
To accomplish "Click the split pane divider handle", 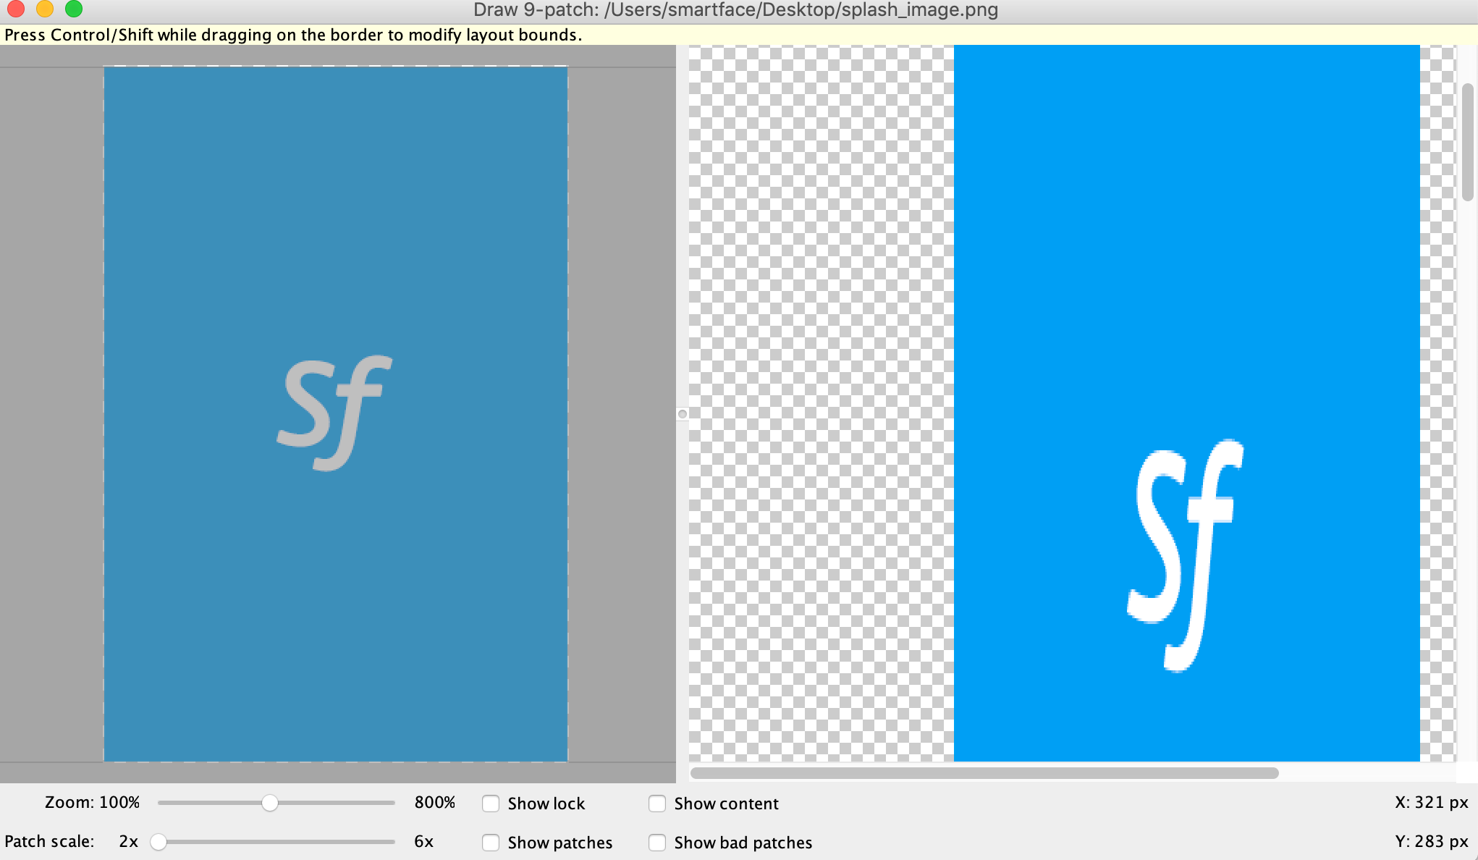I will (682, 414).
